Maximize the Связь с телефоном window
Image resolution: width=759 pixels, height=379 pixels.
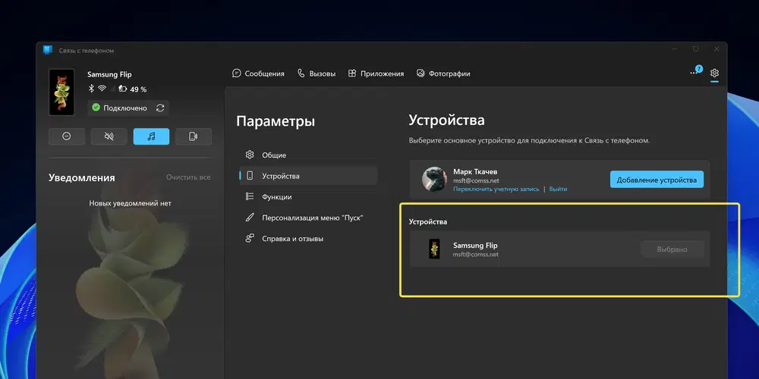pyautogui.click(x=695, y=49)
